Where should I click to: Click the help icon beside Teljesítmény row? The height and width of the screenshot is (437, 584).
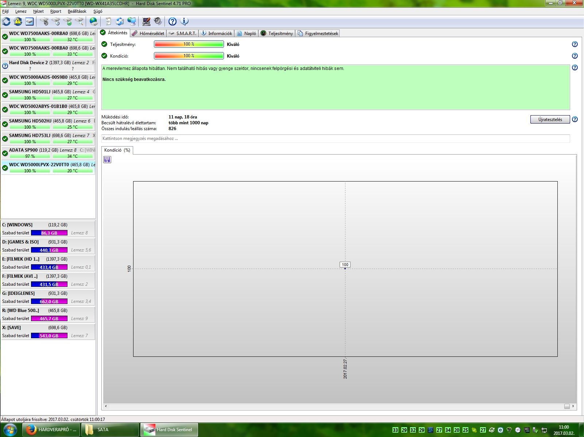click(575, 44)
